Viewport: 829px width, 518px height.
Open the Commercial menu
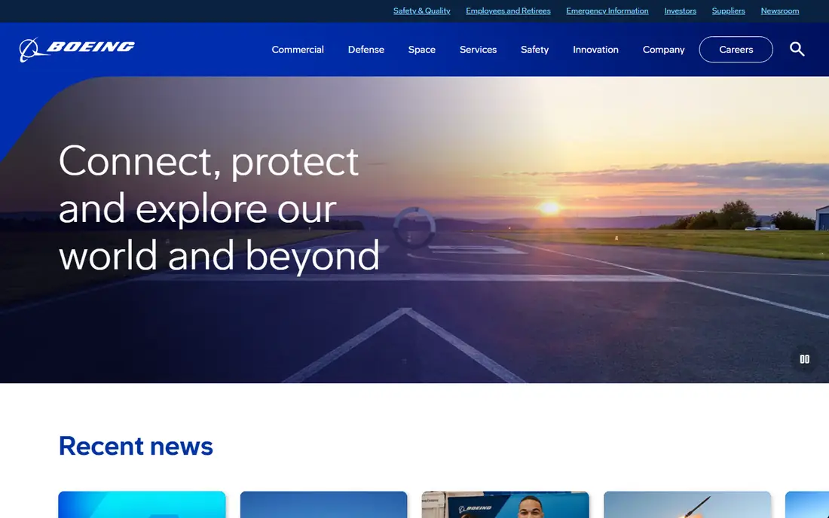click(298, 50)
